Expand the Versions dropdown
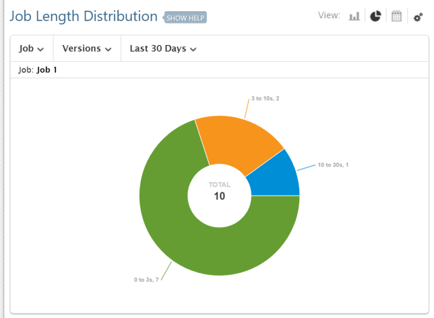This screenshot has height=318, width=434. (x=86, y=48)
